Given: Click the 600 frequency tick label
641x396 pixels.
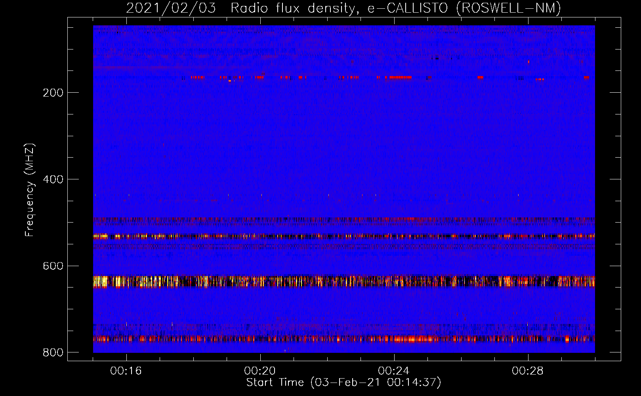Looking at the screenshot, I should pos(53,266).
